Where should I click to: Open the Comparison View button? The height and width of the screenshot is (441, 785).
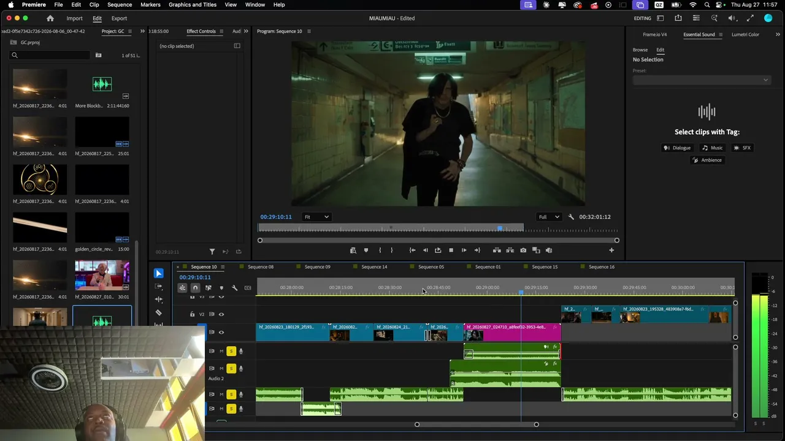tap(536, 250)
